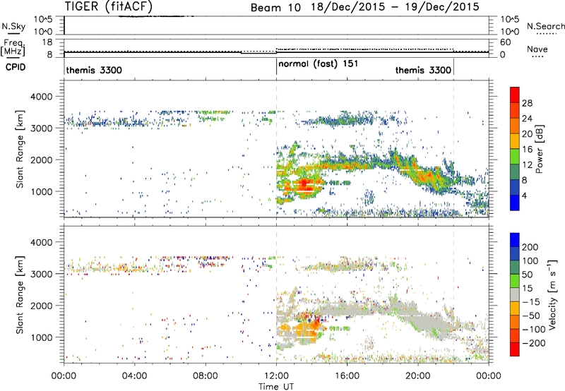Screen dimensions: 565x391
Task: Click the 10^5 tick on N.Search axis
Action: (509, 20)
